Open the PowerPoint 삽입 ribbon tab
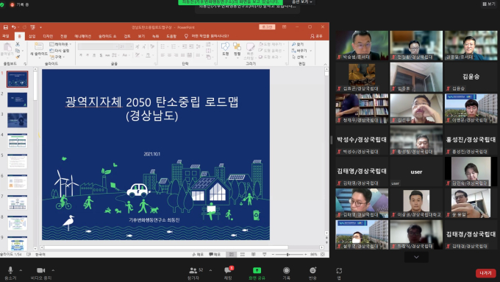 tap(32, 36)
